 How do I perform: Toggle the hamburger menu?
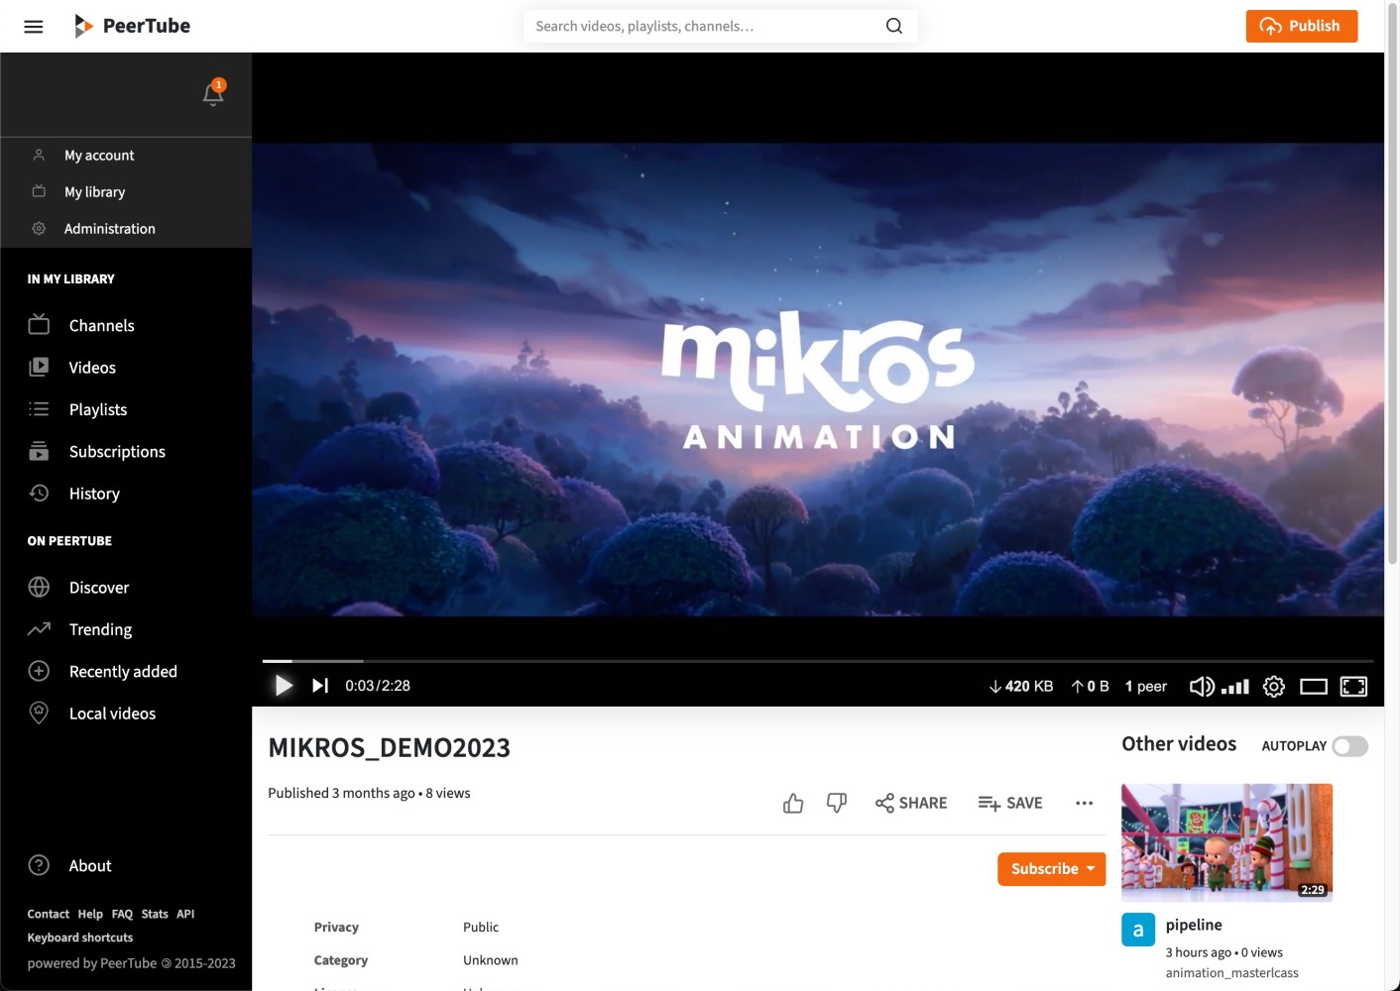(x=34, y=27)
